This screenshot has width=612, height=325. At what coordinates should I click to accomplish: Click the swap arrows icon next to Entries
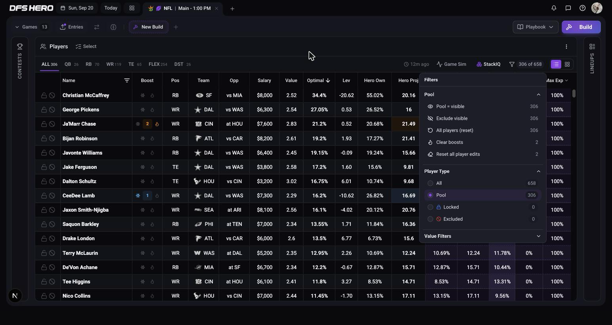coord(96,27)
